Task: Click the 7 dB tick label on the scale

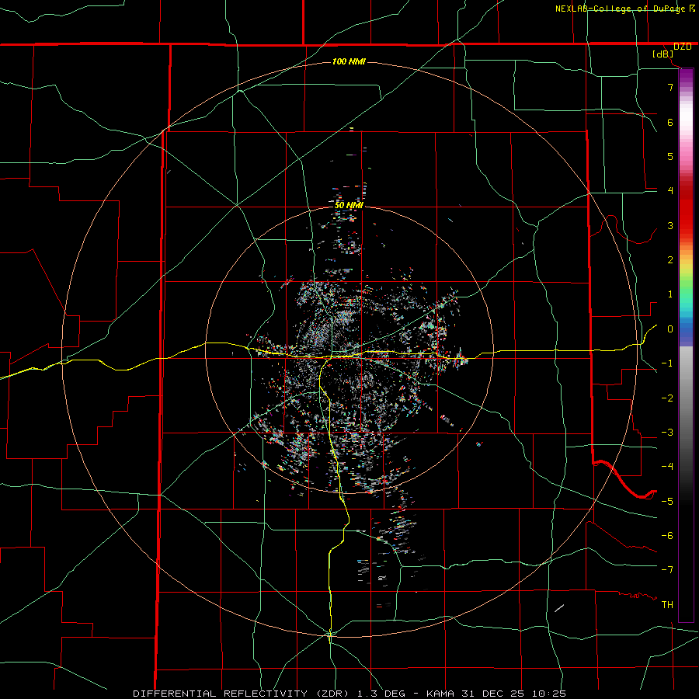Action: click(x=670, y=87)
